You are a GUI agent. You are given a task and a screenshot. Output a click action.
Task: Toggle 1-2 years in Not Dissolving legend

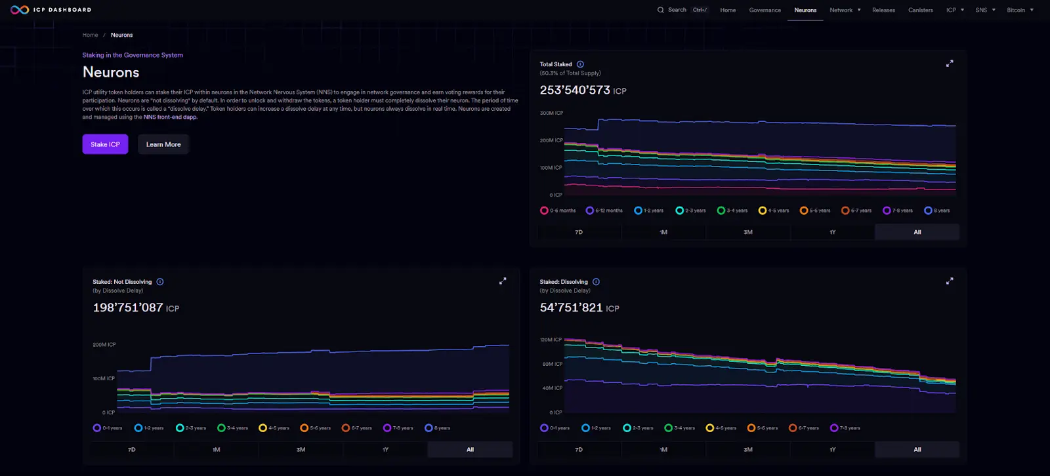[149, 428]
